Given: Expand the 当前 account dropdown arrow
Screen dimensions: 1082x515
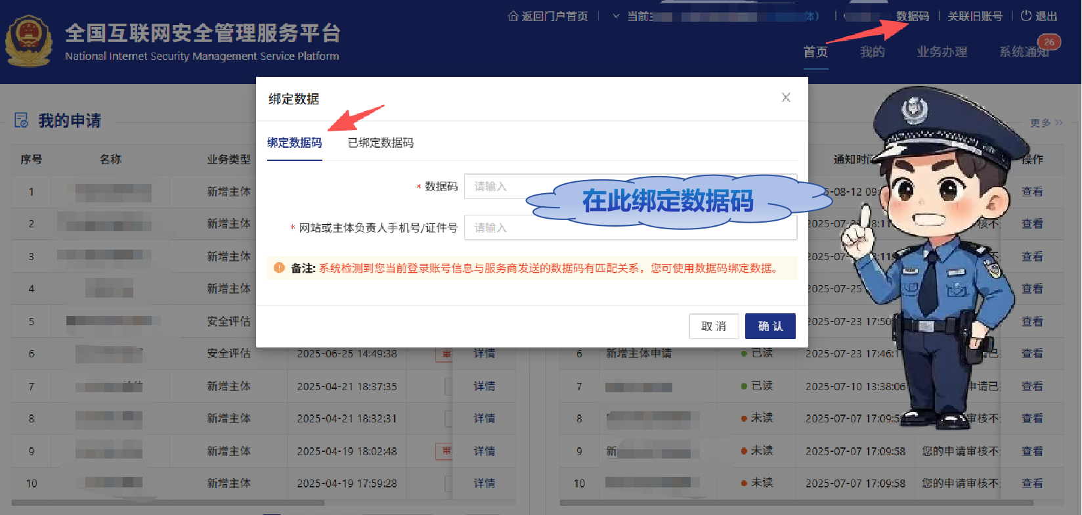Looking at the screenshot, I should [616, 16].
